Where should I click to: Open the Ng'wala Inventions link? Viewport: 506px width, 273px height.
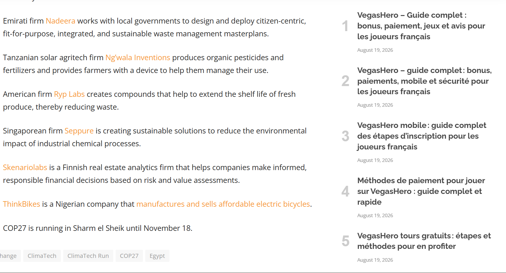[138, 58]
